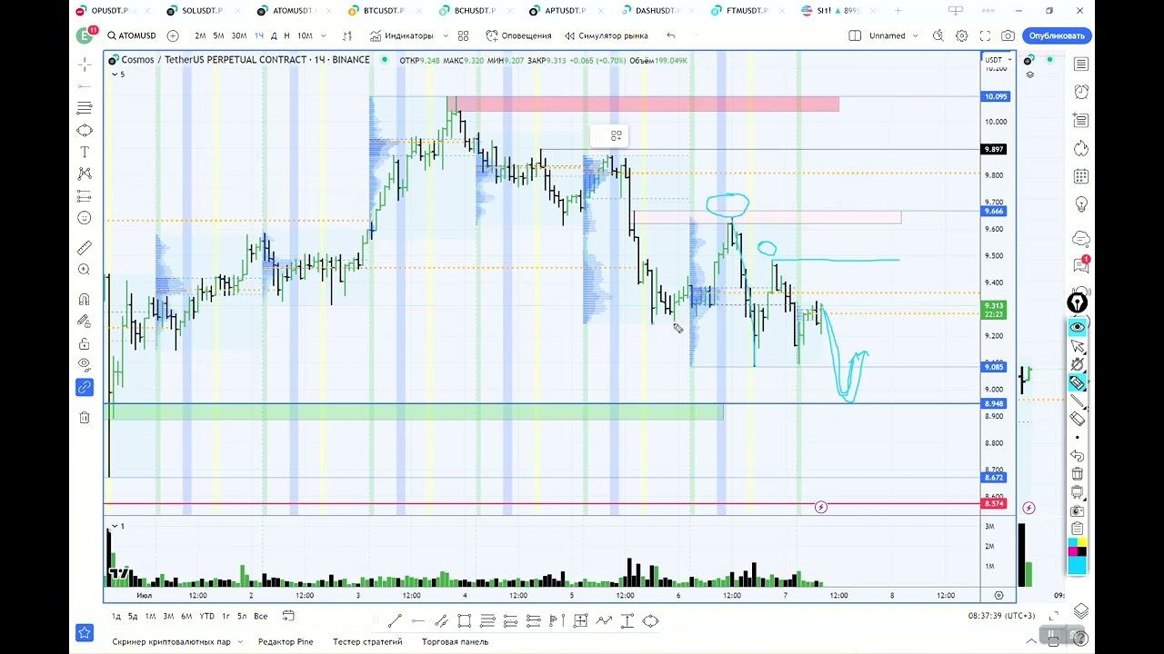Image resolution: width=1164 pixels, height=654 pixels.
Task: Hide all drawings with eye icon
Action: 85,365
